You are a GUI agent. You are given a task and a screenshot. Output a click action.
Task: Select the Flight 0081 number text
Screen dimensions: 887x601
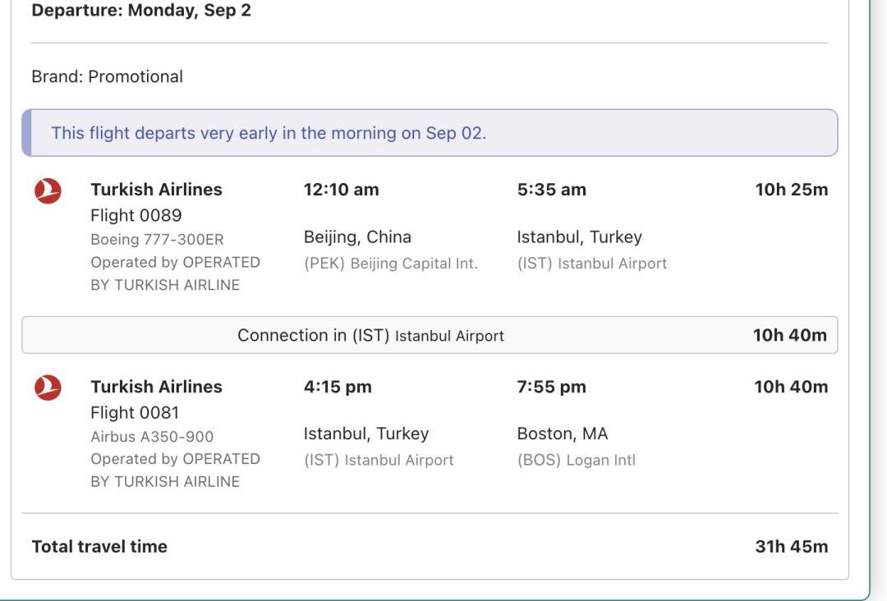135,412
